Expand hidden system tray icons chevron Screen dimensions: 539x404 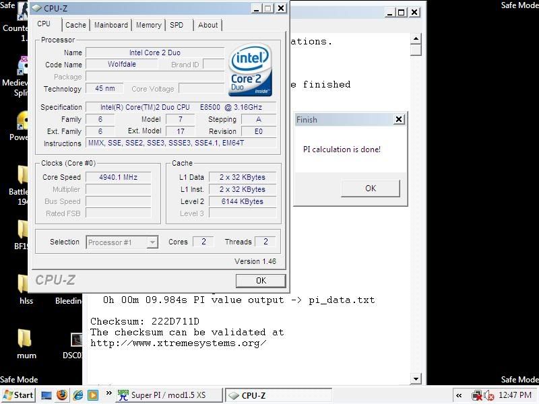pos(459,395)
